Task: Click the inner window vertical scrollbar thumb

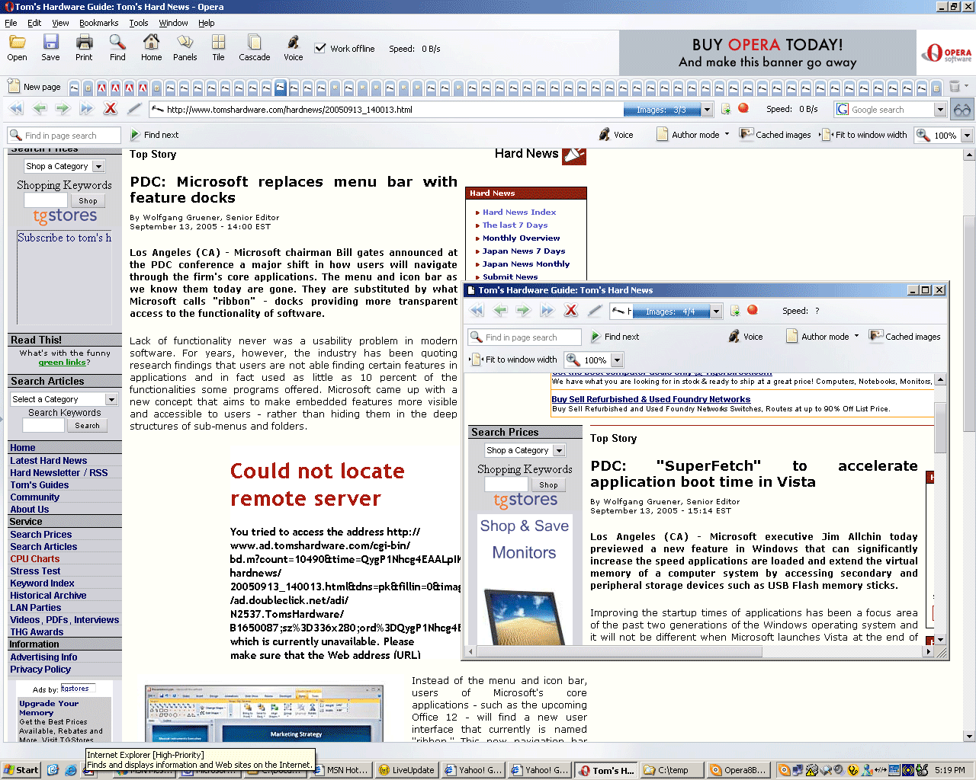Action: [x=940, y=428]
